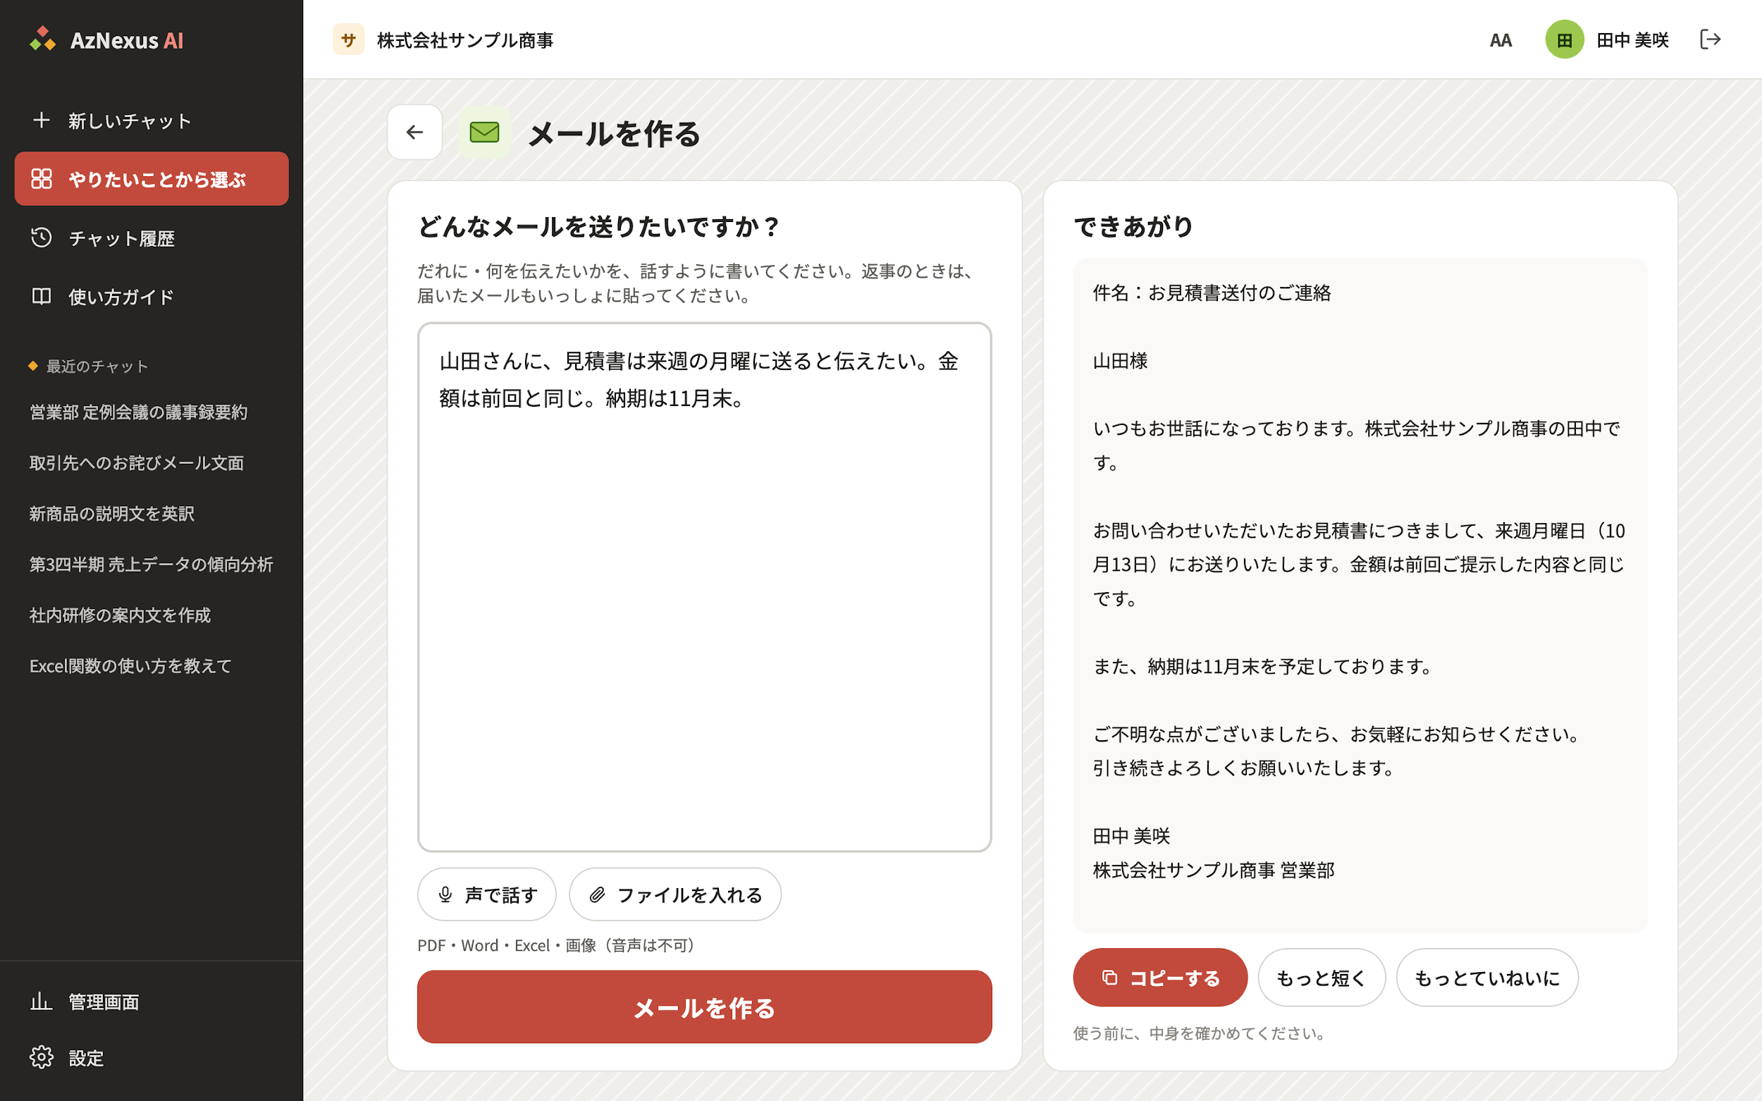This screenshot has width=1762, height=1101.
Task: Click the サ company badge icon
Action: click(x=349, y=39)
